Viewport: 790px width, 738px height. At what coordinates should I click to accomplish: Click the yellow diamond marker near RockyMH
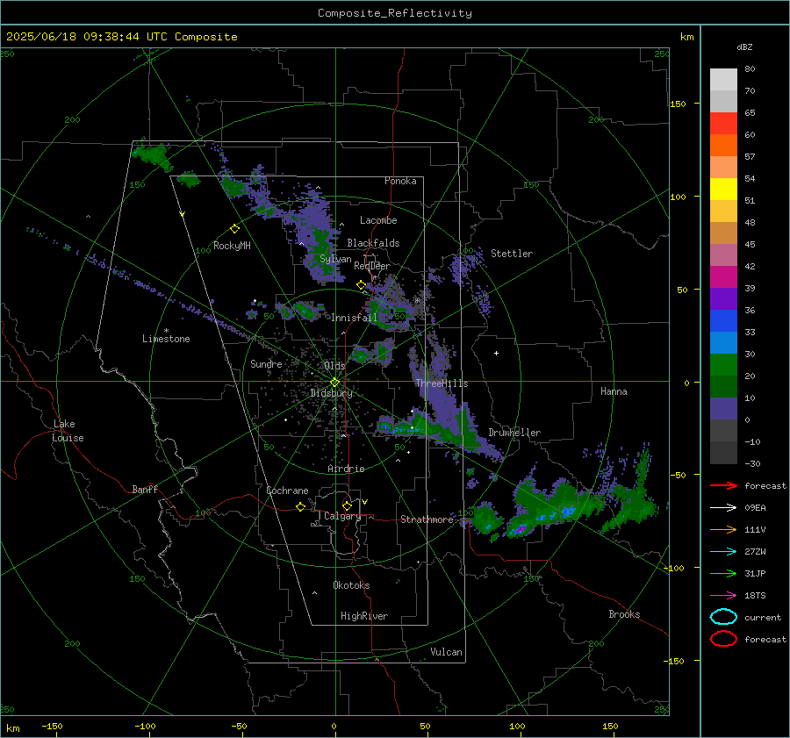234,229
